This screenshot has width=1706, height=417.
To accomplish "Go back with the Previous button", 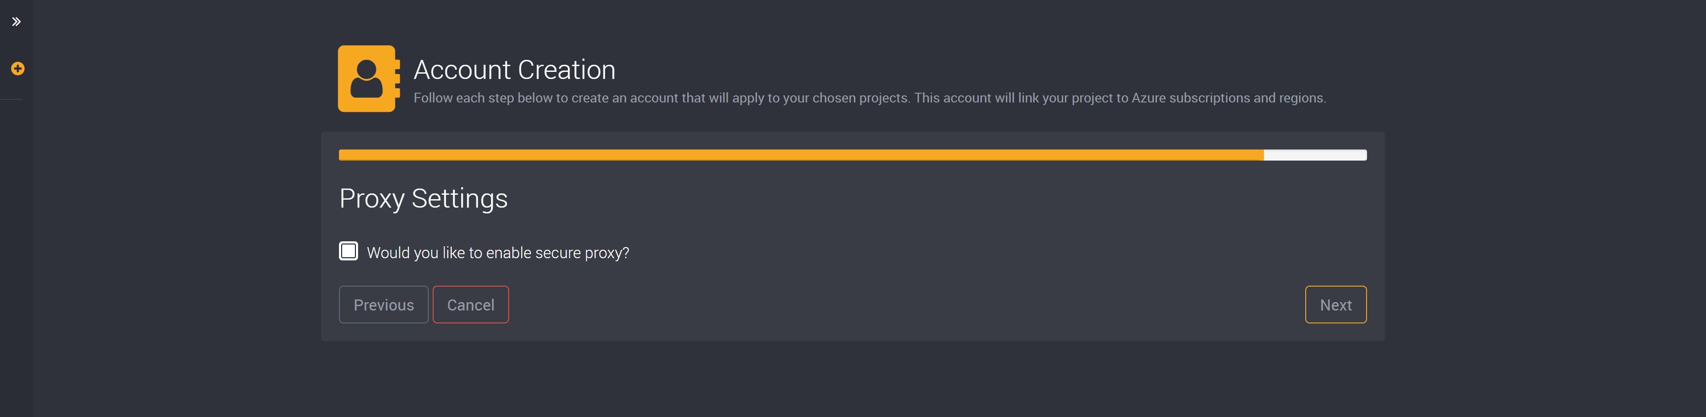I will 383,305.
